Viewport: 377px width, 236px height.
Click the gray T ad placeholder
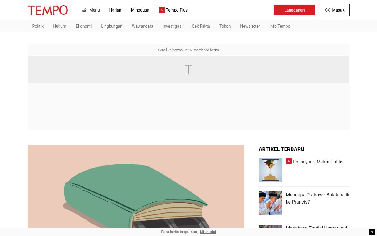click(188, 69)
